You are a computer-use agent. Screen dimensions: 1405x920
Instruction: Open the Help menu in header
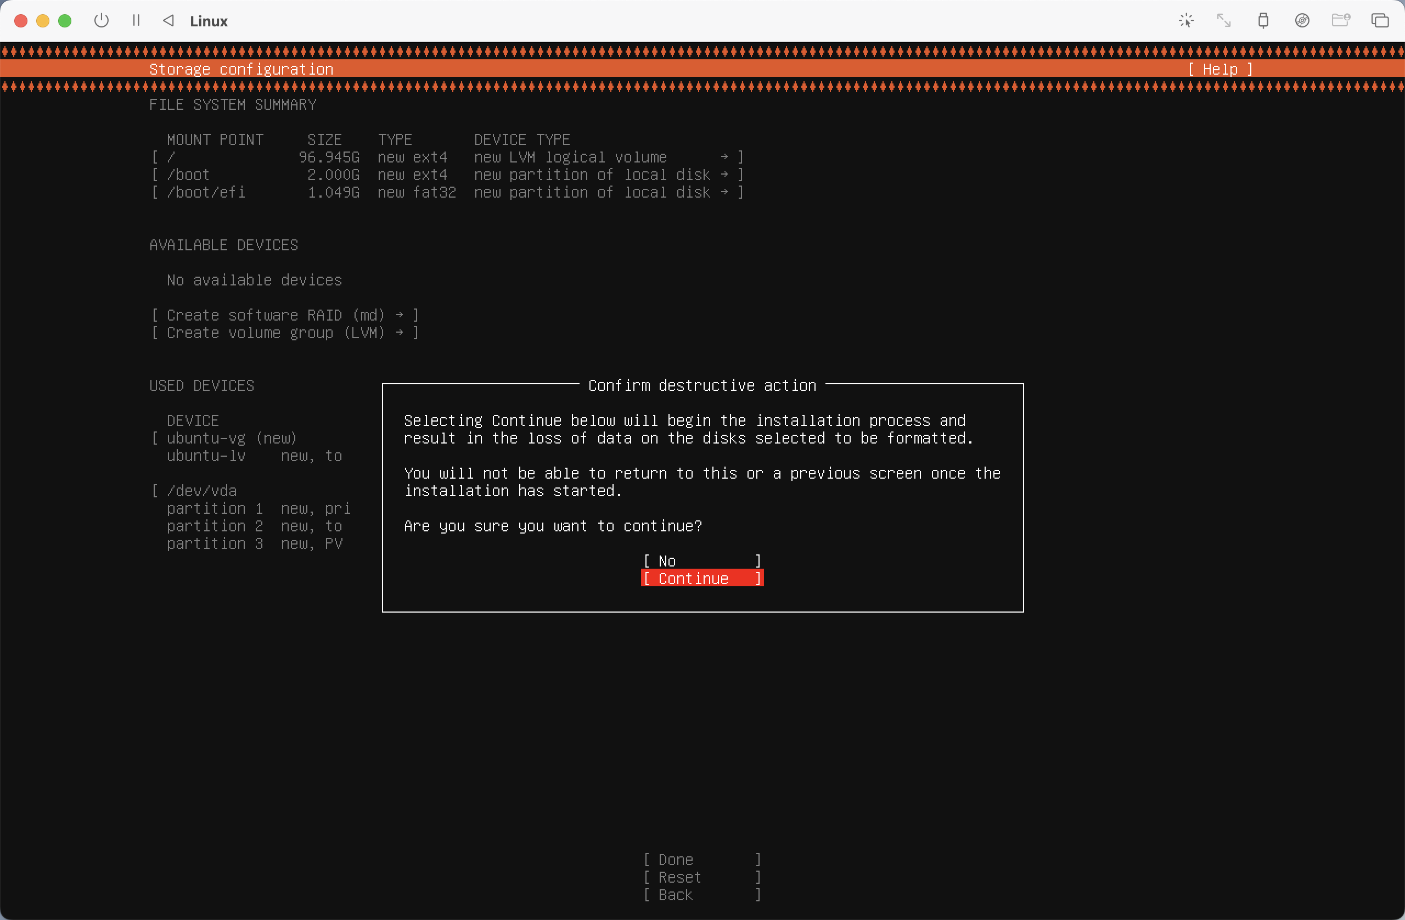click(x=1219, y=69)
